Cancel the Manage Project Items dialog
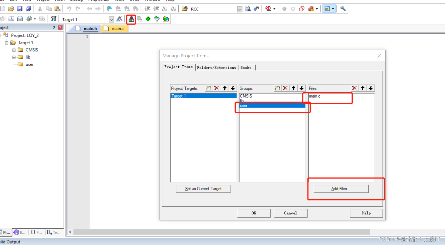 coord(291,213)
